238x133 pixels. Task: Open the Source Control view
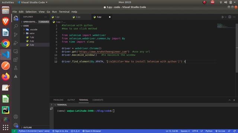pos(16,35)
